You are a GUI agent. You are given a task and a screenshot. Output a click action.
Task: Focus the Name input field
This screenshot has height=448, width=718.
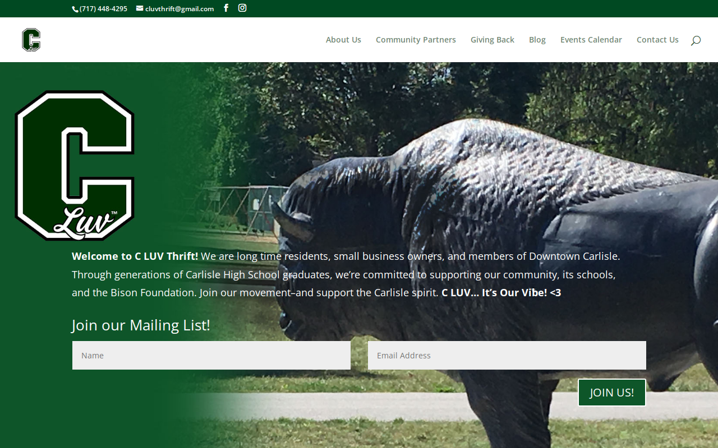[x=211, y=356]
